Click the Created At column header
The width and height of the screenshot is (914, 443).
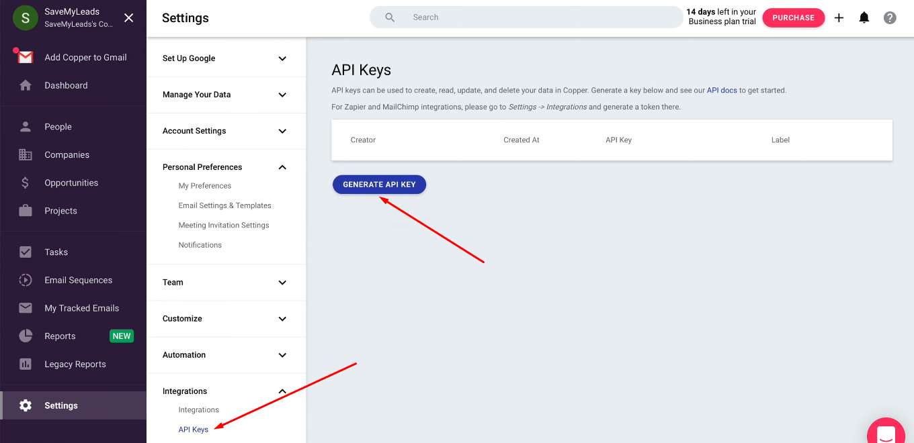522,140
